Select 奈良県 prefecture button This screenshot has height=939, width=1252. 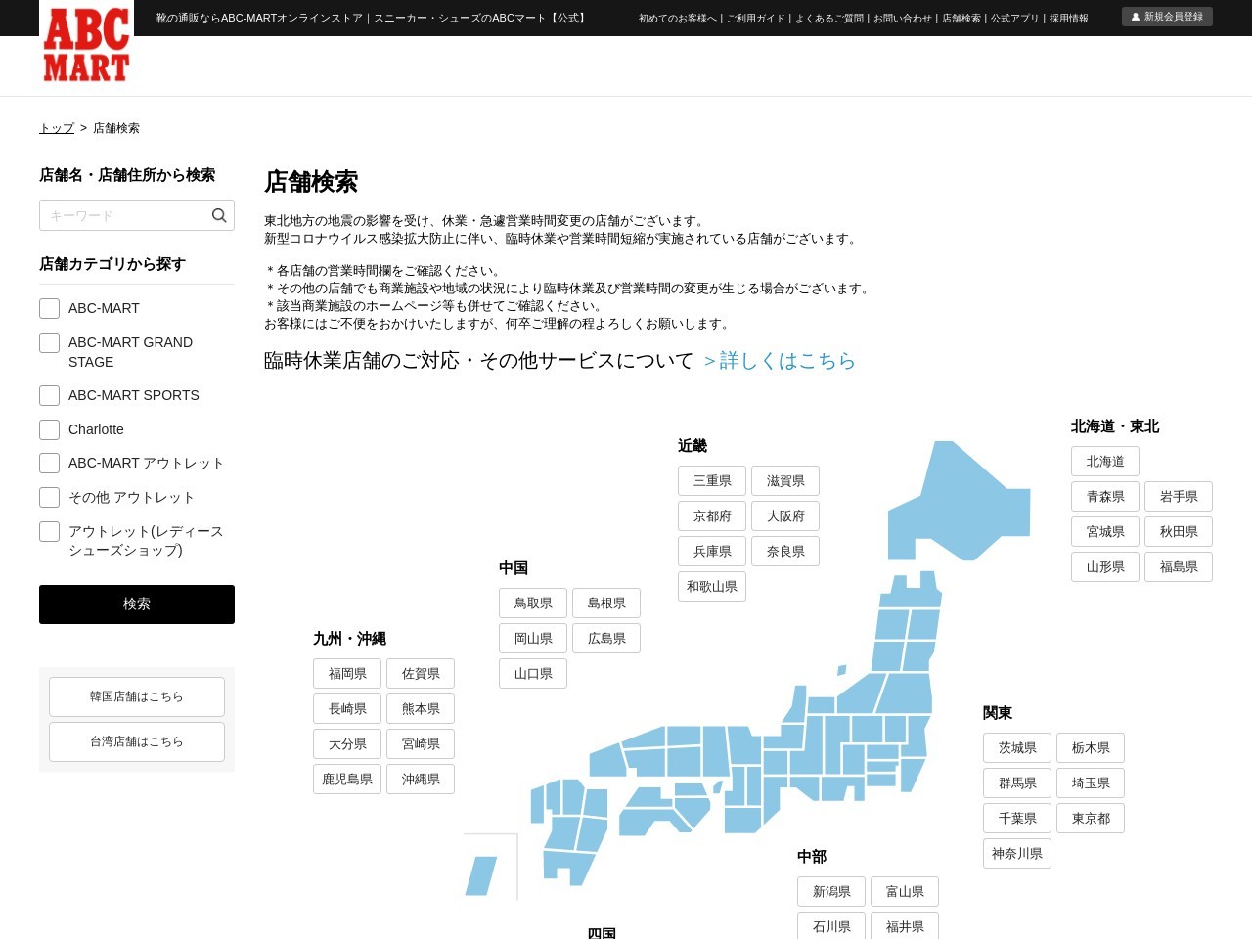(x=785, y=552)
